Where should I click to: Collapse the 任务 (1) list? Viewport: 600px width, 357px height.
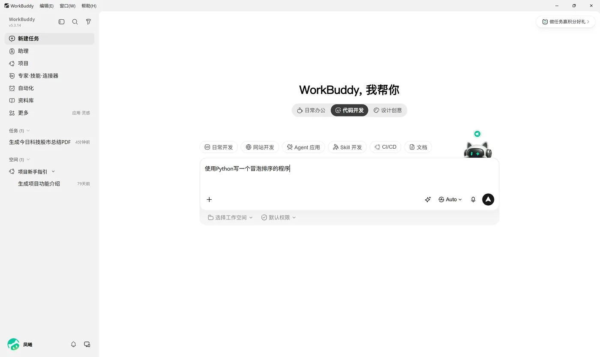[28, 131]
